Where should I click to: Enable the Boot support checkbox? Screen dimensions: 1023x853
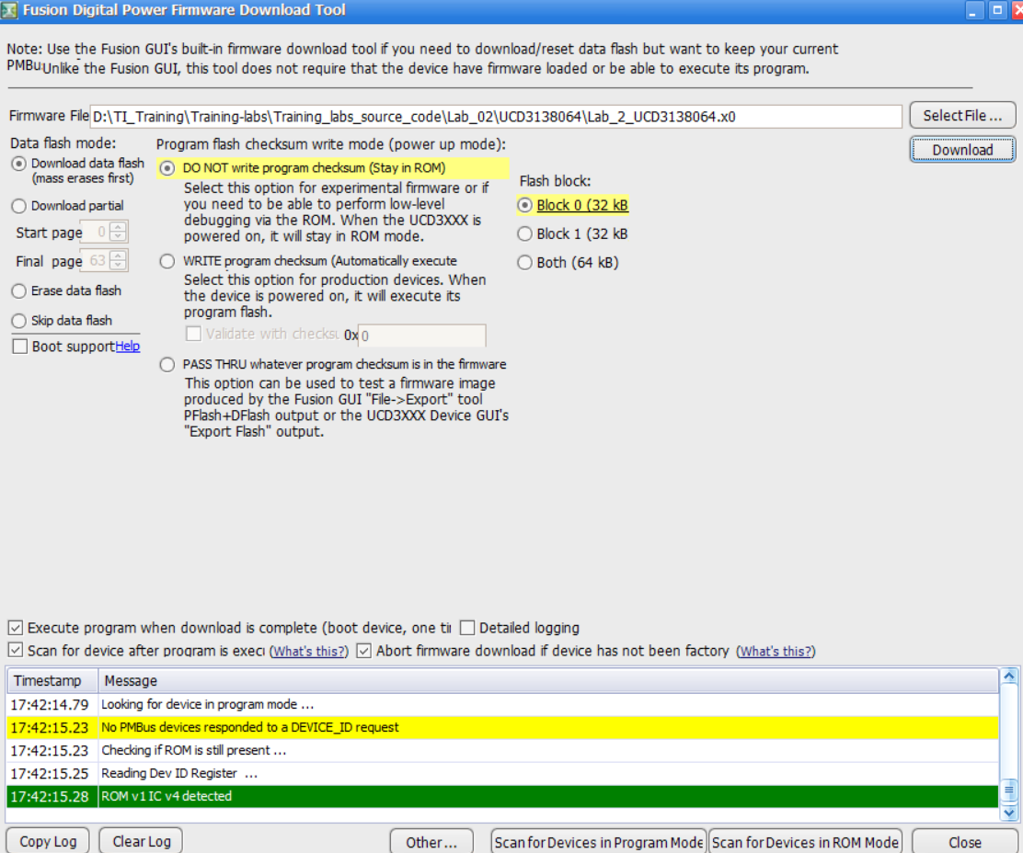pos(20,346)
